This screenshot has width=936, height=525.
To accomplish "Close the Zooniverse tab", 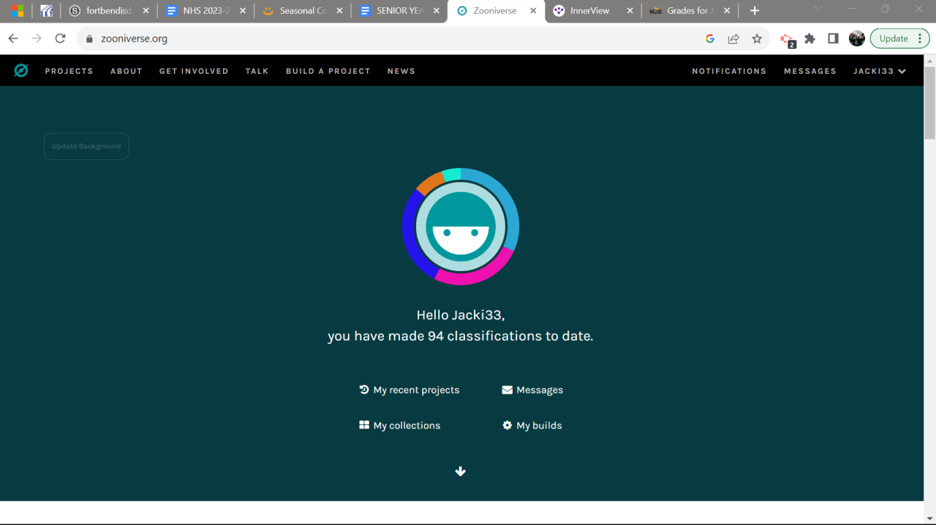I will click(533, 11).
